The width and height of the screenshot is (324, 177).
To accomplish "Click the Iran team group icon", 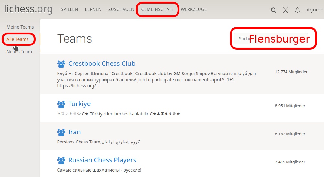I will (x=61, y=132).
